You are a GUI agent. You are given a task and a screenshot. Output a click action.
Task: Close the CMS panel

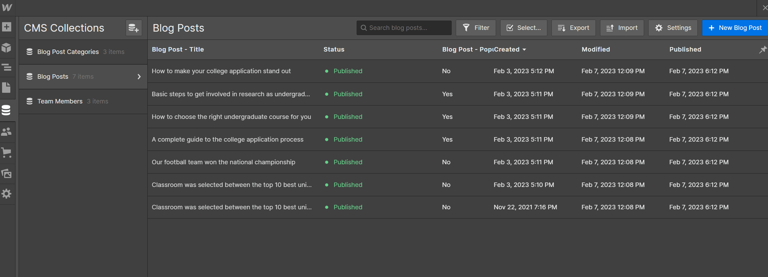pos(765,8)
